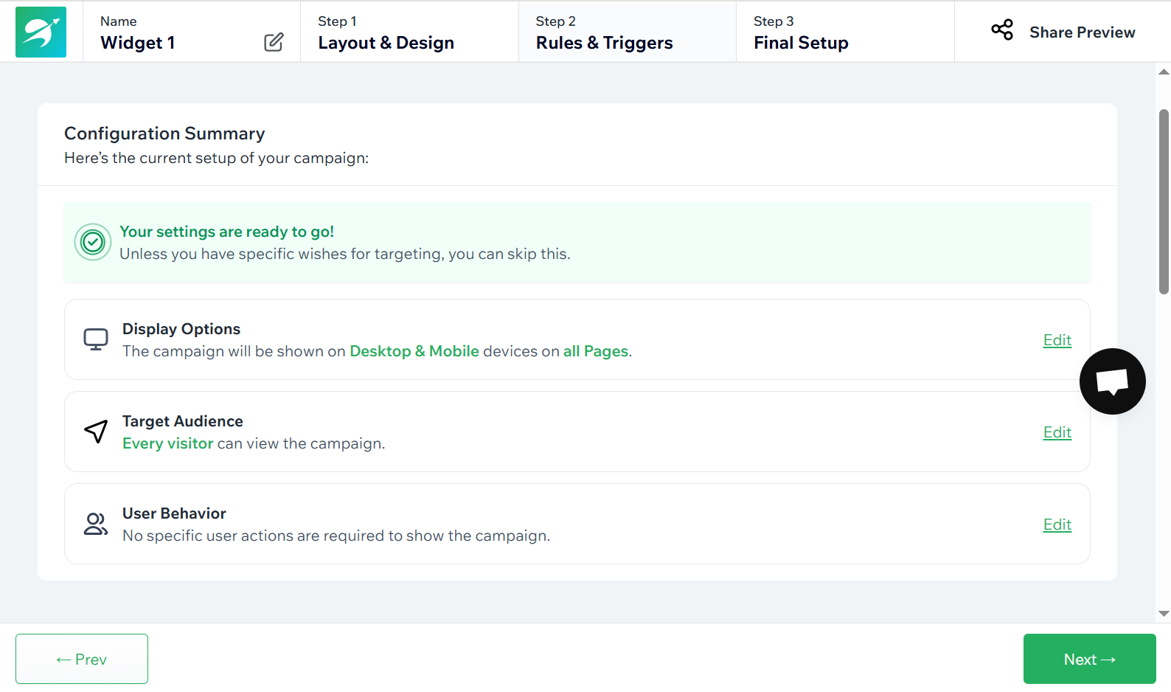This screenshot has height=692, width=1171.
Task: Click the vertical scrollbar thumb
Action: pyautogui.click(x=1164, y=201)
